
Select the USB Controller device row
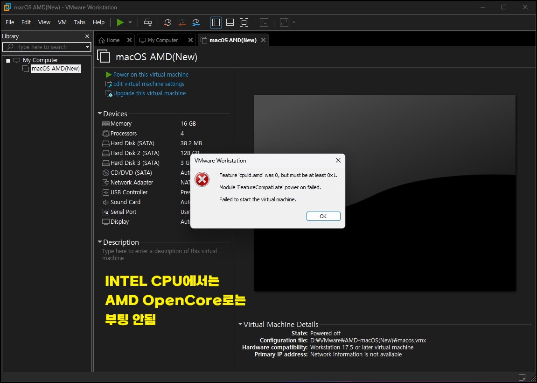146,192
